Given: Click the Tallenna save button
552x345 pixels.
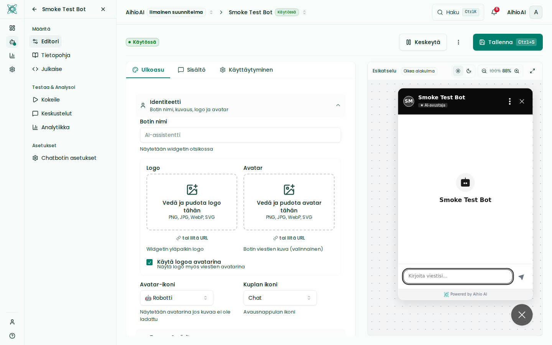Looking at the screenshot, I should tap(508, 42).
